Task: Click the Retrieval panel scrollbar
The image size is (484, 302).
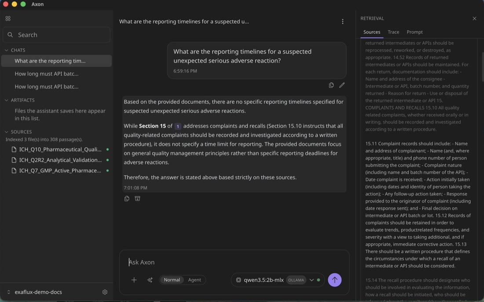Action: (482, 66)
